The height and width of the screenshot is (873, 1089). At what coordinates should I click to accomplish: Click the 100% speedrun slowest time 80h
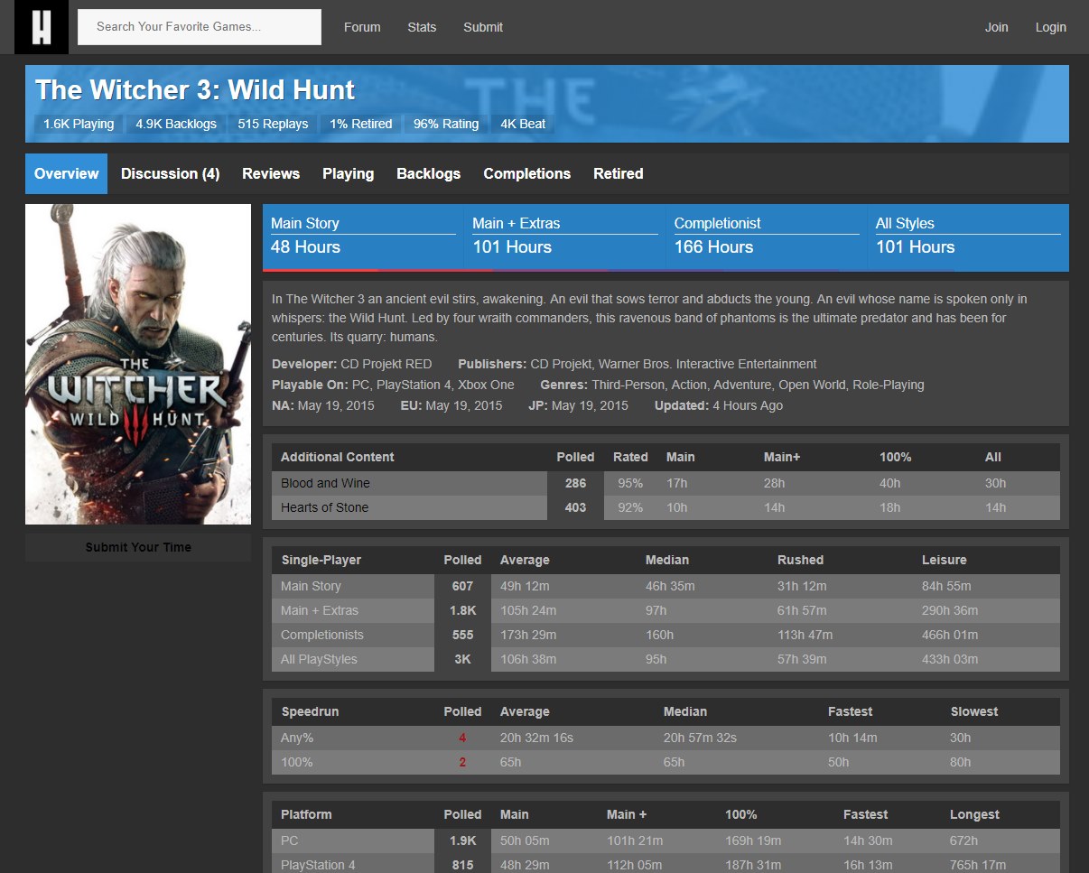click(x=961, y=762)
